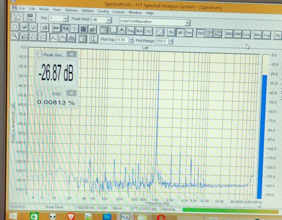This screenshot has height=220, width=282.
Task: Print using the printer icon
Action: click(45, 28)
